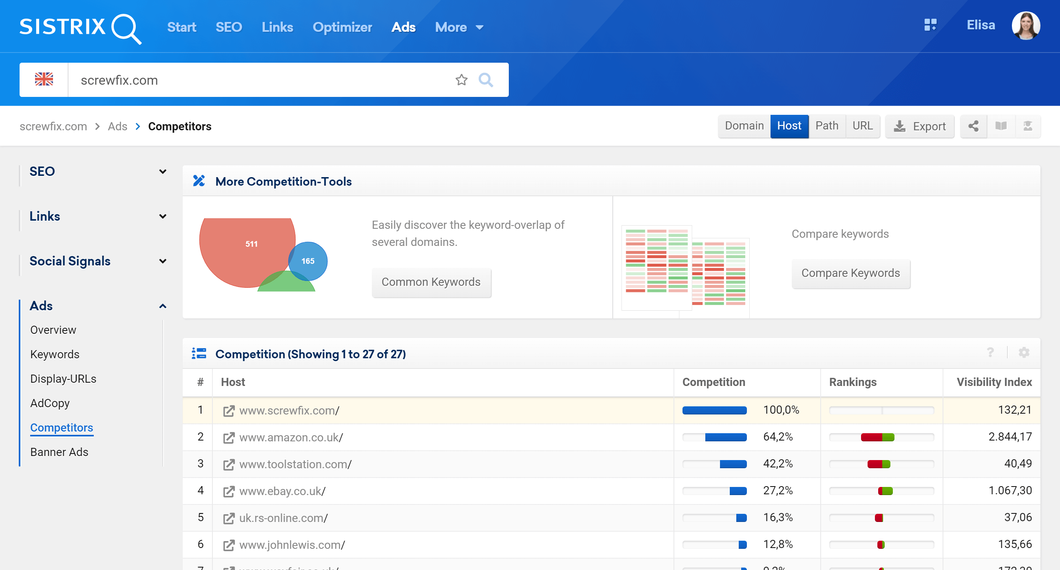This screenshot has height=570, width=1060.
Task: Click the screwfix.com 100,0% competition bar
Action: point(714,410)
